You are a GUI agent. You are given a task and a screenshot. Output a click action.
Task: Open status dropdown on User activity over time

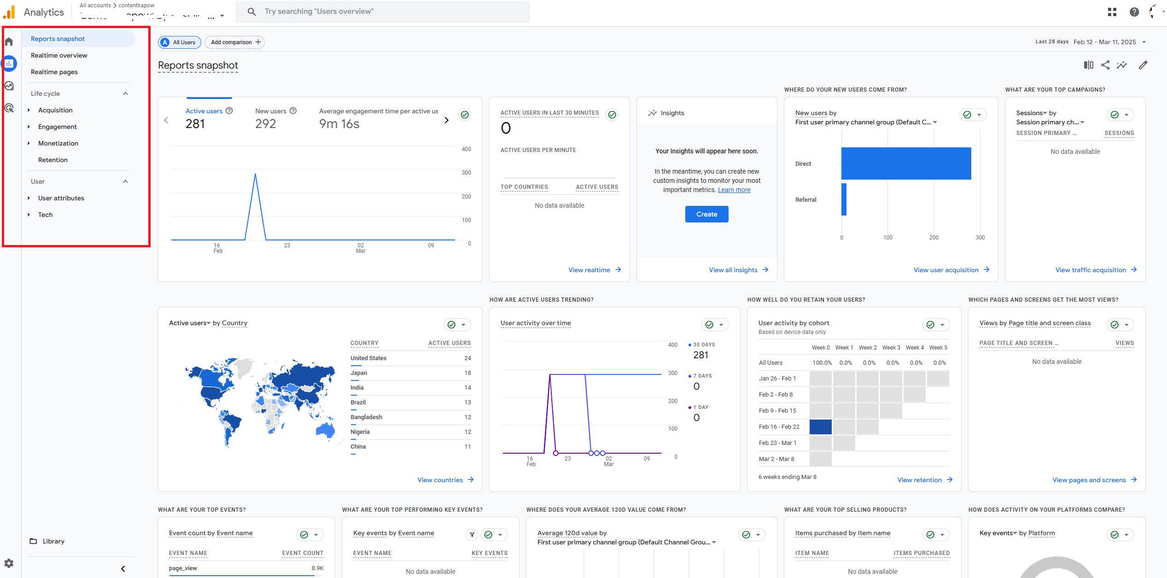715,325
